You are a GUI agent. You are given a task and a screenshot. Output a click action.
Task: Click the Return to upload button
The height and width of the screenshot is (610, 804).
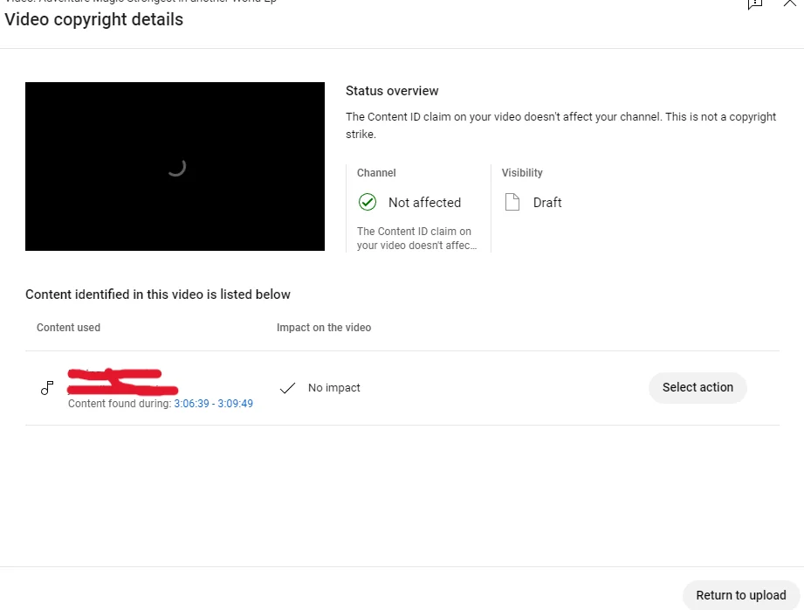(x=741, y=595)
